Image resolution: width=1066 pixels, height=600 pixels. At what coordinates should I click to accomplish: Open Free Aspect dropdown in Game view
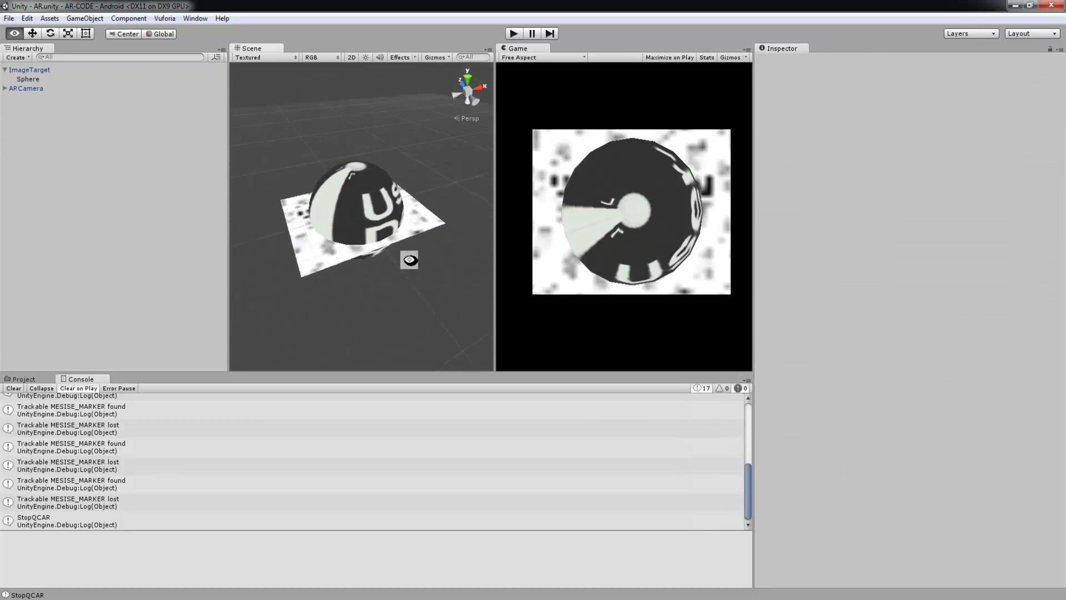pyautogui.click(x=542, y=57)
